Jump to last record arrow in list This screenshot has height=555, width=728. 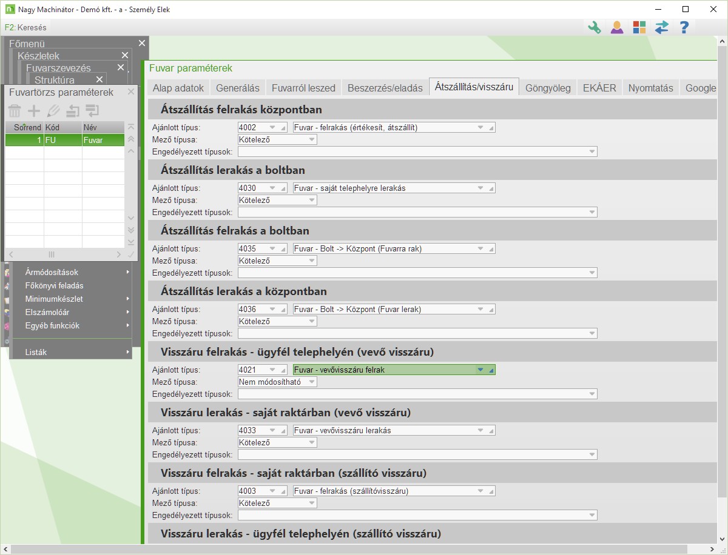click(x=131, y=242)
